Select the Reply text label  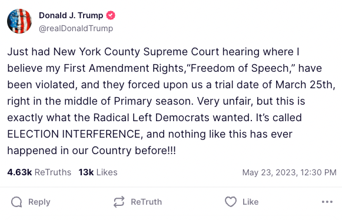(39, 202)
